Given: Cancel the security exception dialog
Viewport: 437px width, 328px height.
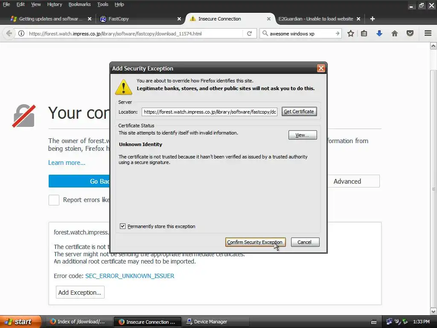Looking at the screenshot, I should 305,242.
